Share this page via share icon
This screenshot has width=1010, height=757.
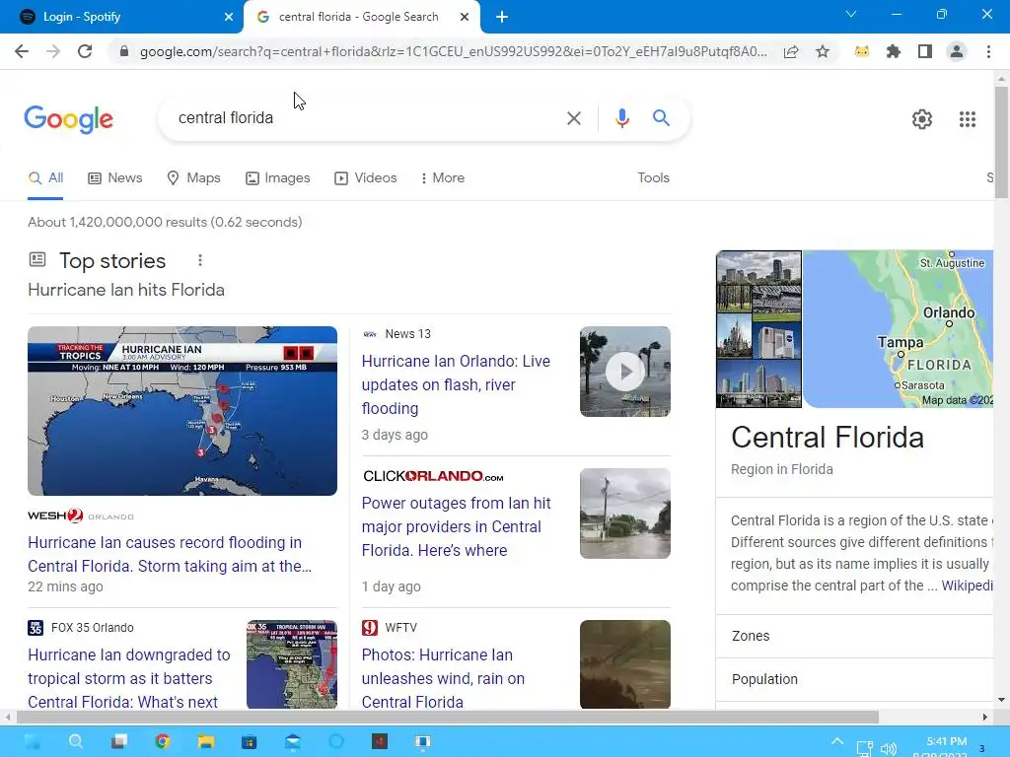791,51
